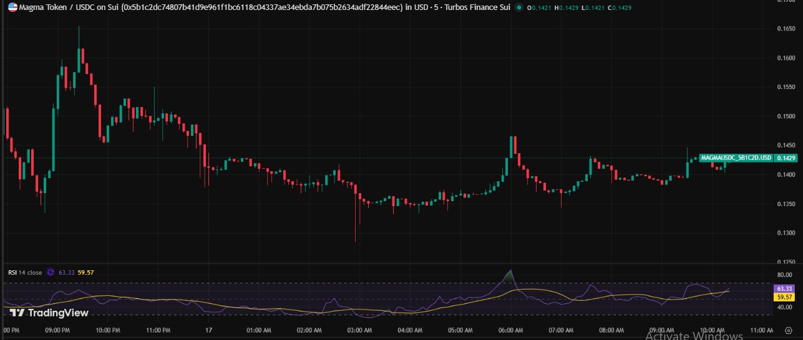Click the 0.1650 price scale label
This screenshot has width=803, height=340.
786,29
